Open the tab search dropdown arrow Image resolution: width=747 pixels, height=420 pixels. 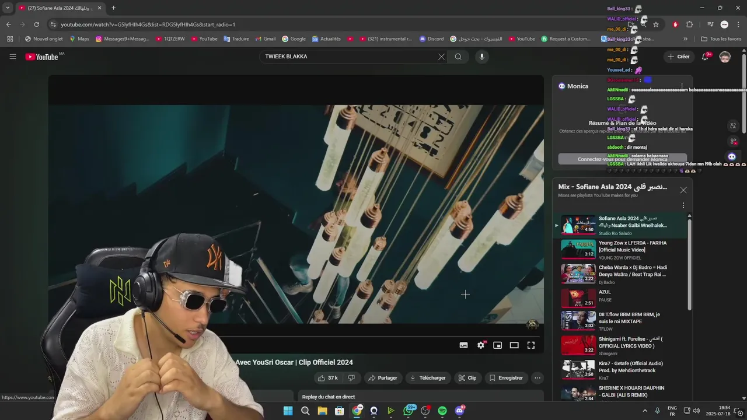pyautogui.click(x=8, y=8)
